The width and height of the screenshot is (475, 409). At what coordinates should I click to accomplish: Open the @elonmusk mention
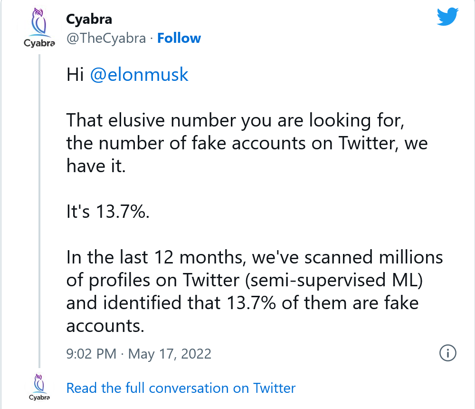(139, 75)
